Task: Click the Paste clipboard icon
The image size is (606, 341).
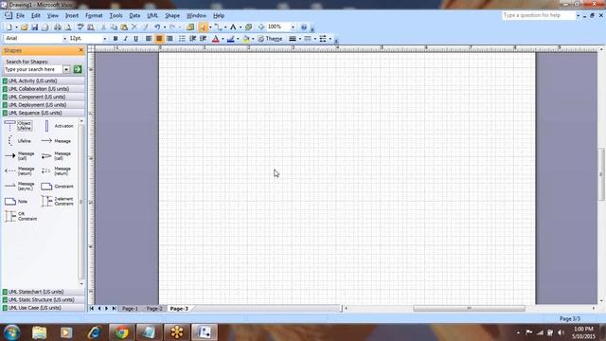Action: pos(124,27)
